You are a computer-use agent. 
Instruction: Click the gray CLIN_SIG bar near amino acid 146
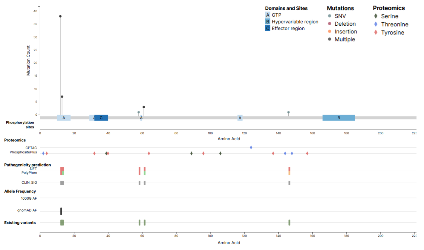pos(289,183)
